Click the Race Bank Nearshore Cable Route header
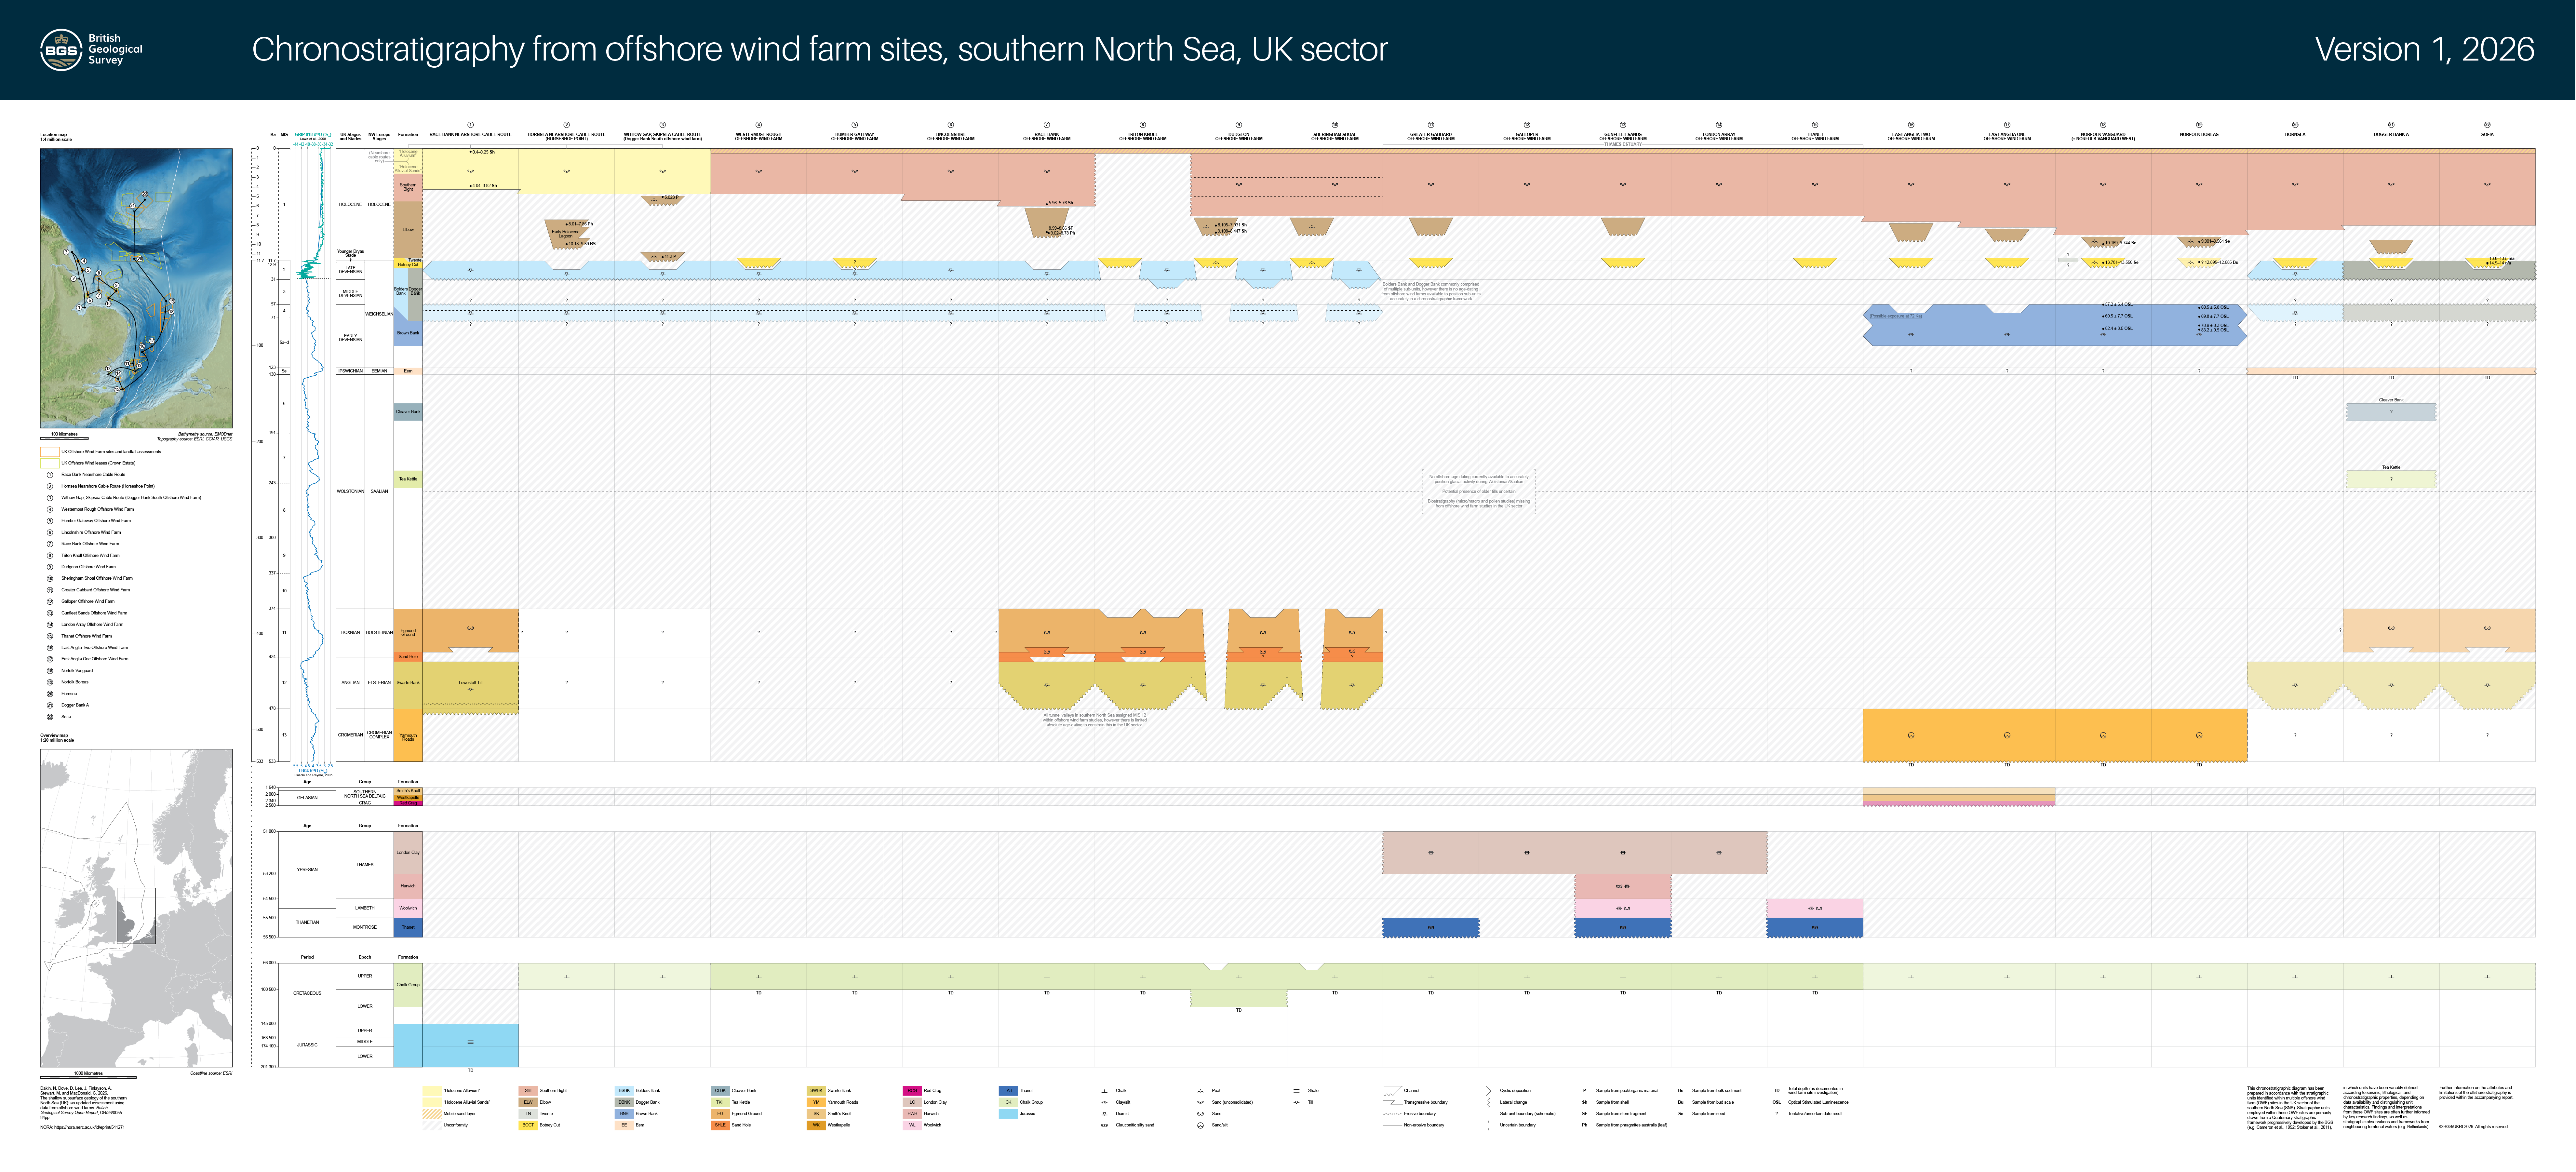The image size is (2576, 1172). [470, 134]
